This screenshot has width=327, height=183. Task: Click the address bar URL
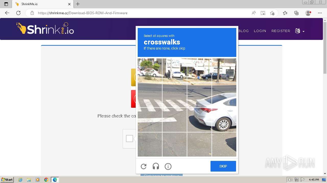[83, 13]
